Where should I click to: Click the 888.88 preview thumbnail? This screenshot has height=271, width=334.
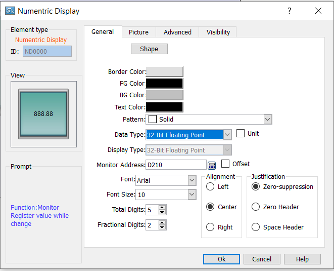coord(43,114)
